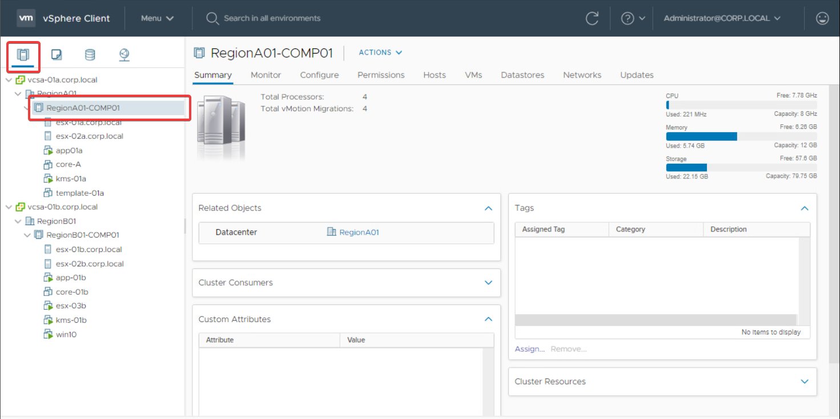Switch to Networking view icon

pos(124,55)
